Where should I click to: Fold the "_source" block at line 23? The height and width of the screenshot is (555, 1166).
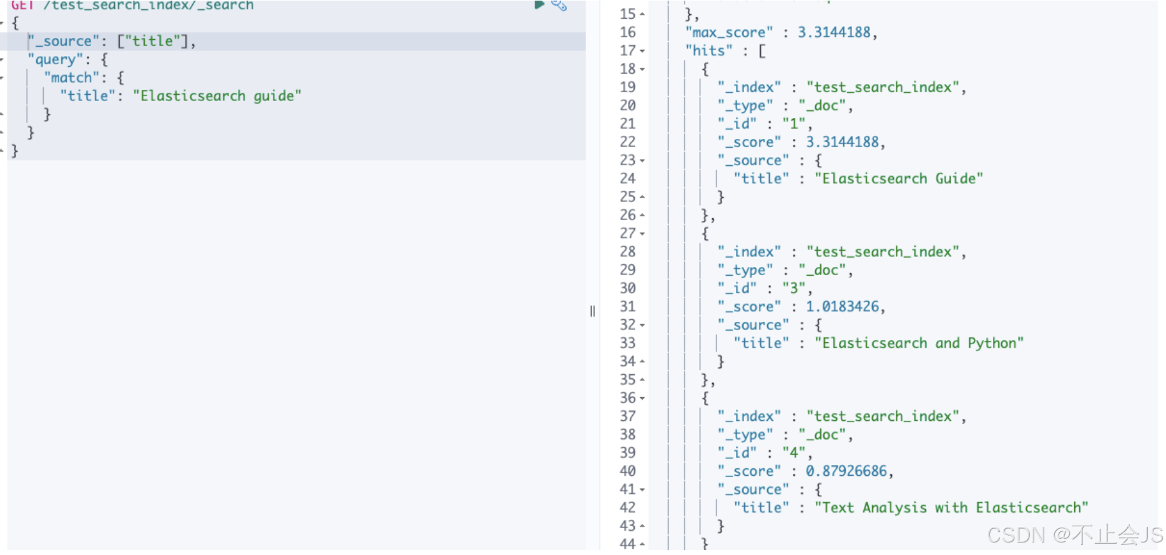[642, 161]
